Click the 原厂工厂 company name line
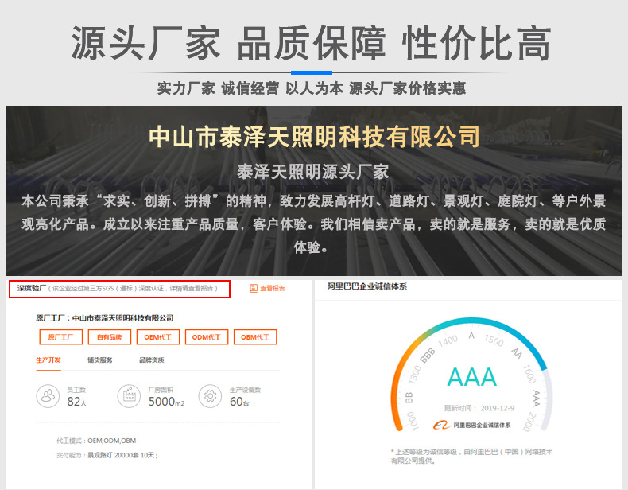This screenshot has height=490, width=628. [104, 317]
